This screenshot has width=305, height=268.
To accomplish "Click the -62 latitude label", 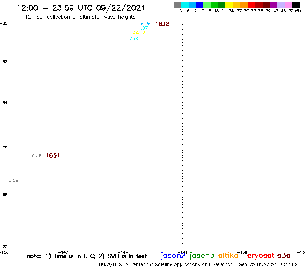I will coord(4,62).
